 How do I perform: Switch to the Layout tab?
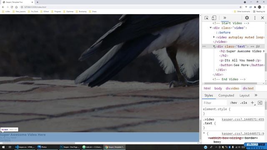(x=244, y=95)
